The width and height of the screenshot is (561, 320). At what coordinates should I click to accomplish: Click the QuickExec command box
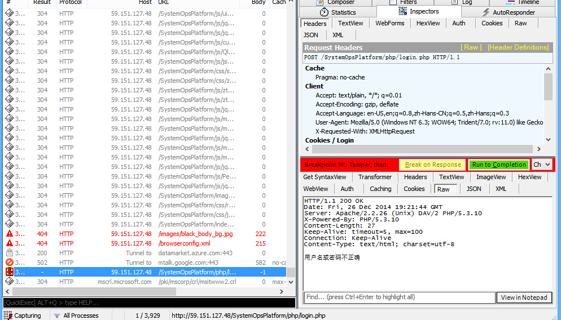tap(149, 303)
